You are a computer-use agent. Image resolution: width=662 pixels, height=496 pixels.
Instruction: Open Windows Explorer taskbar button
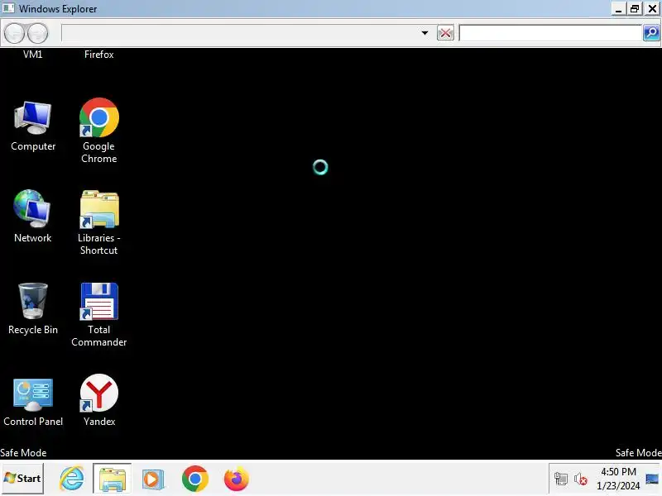113,479
